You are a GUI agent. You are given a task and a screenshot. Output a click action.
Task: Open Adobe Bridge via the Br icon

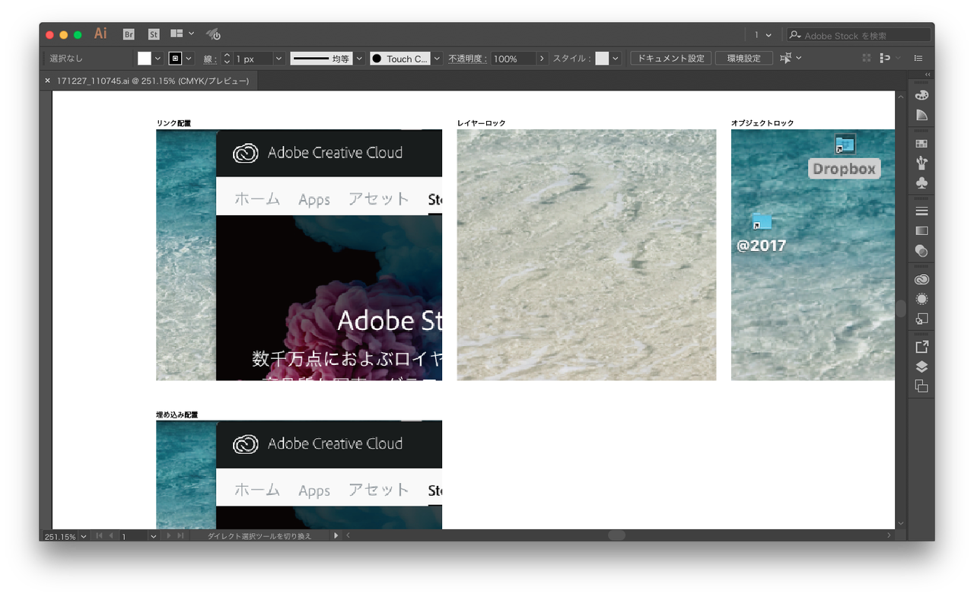129,34
